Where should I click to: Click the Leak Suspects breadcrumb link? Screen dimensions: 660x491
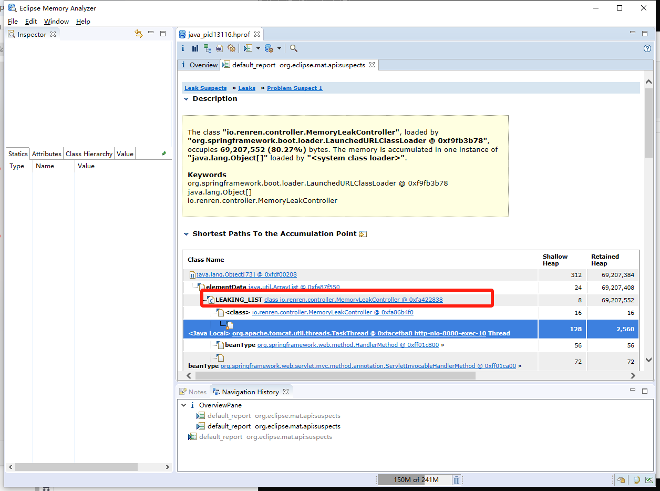tap(205, 88)
